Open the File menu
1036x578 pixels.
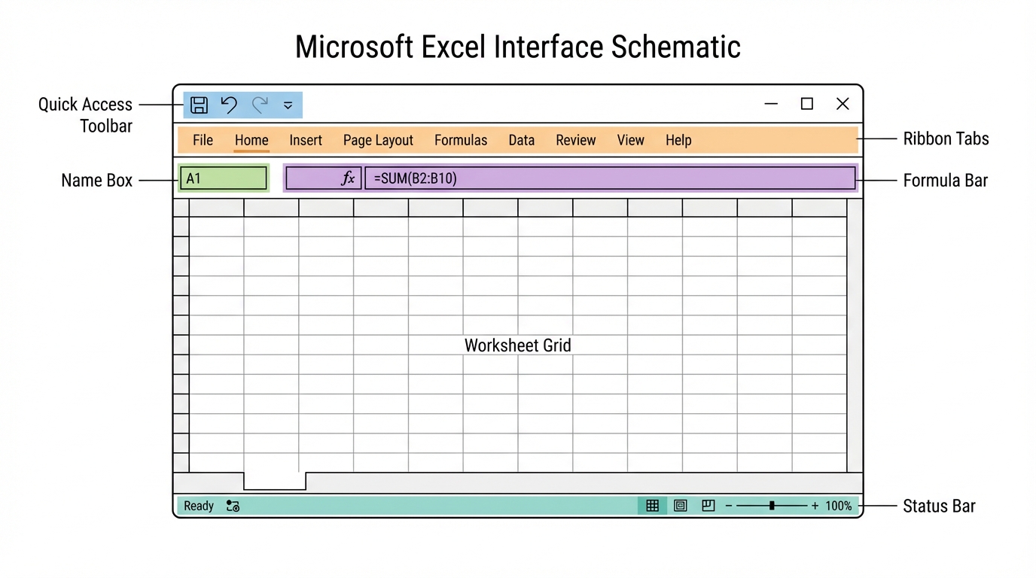(x=203, y=140)
